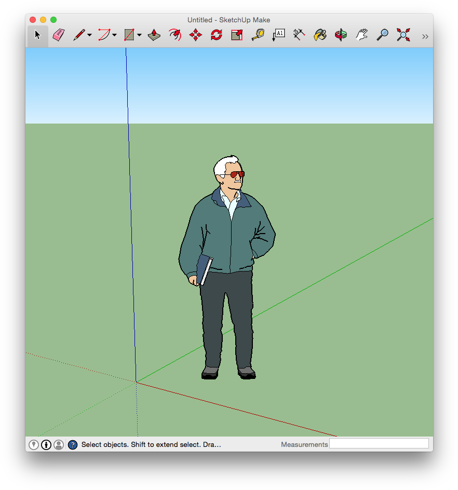Viewport: 458px width, 490px height.
Task: Select the Tape Measure tool
Action: [258, 34]
